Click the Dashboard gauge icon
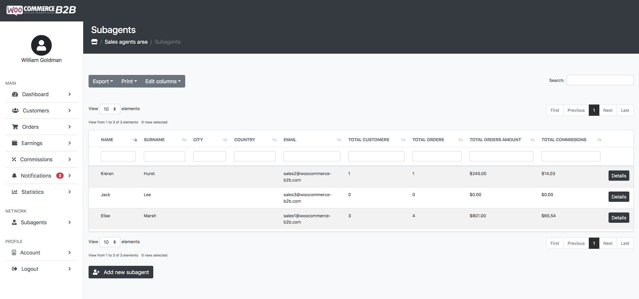 click(15, 94)
